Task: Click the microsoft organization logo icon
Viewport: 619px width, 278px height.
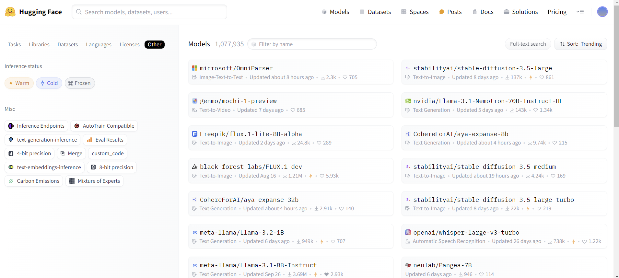Action: pyautogui.click(x=195, y=68)
